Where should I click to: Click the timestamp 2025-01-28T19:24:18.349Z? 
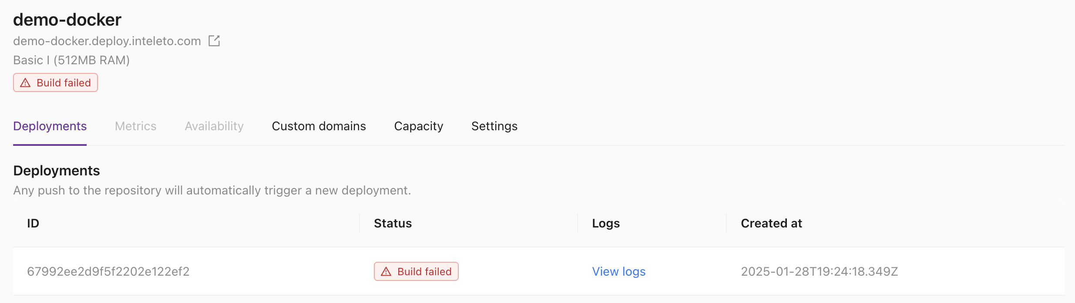pos(819,271)
